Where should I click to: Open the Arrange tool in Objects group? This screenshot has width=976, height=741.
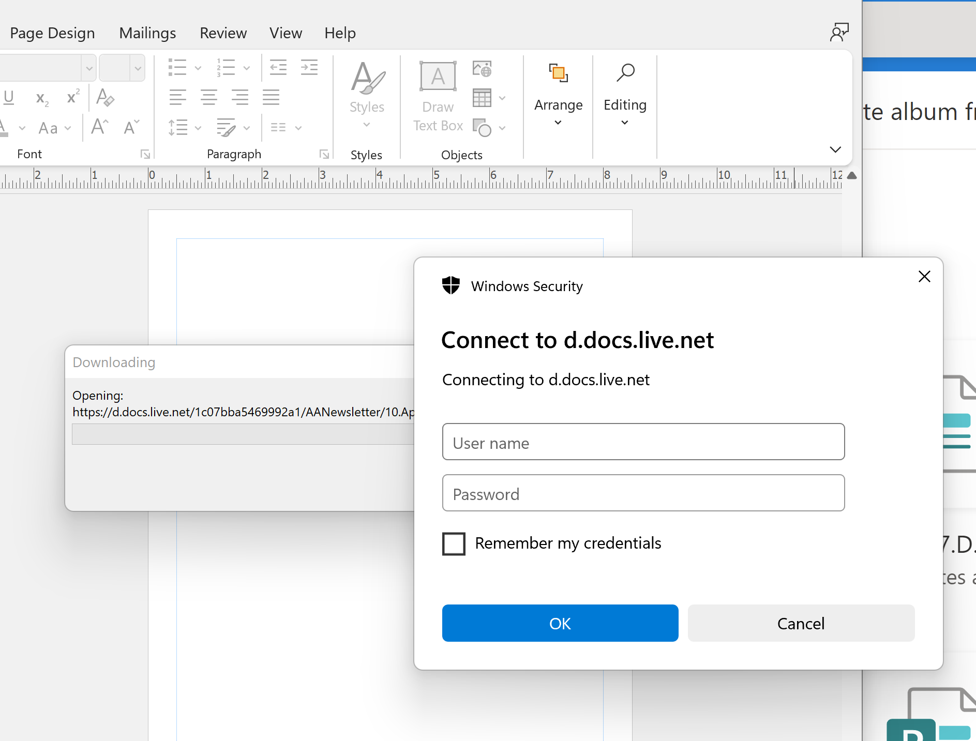coord(558,93)
